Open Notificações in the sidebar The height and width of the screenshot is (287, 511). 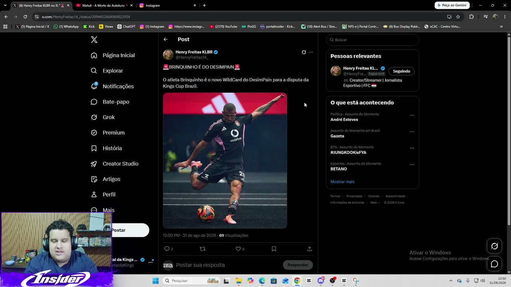pos(113,86)
